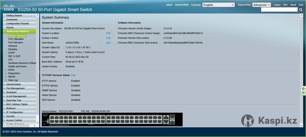
Task: Expand the Multicast section
Action: click(x=19, y=108)
